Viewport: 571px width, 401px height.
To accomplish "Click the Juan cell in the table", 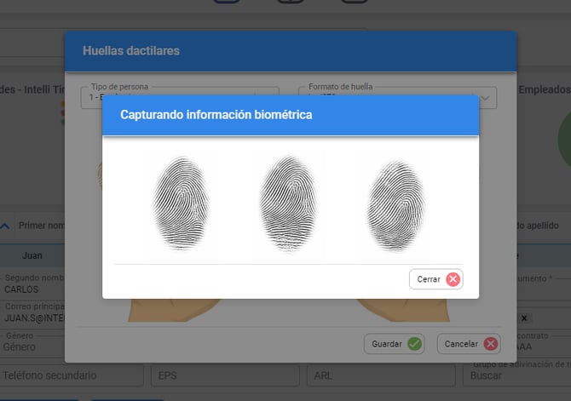I will 32,255.
